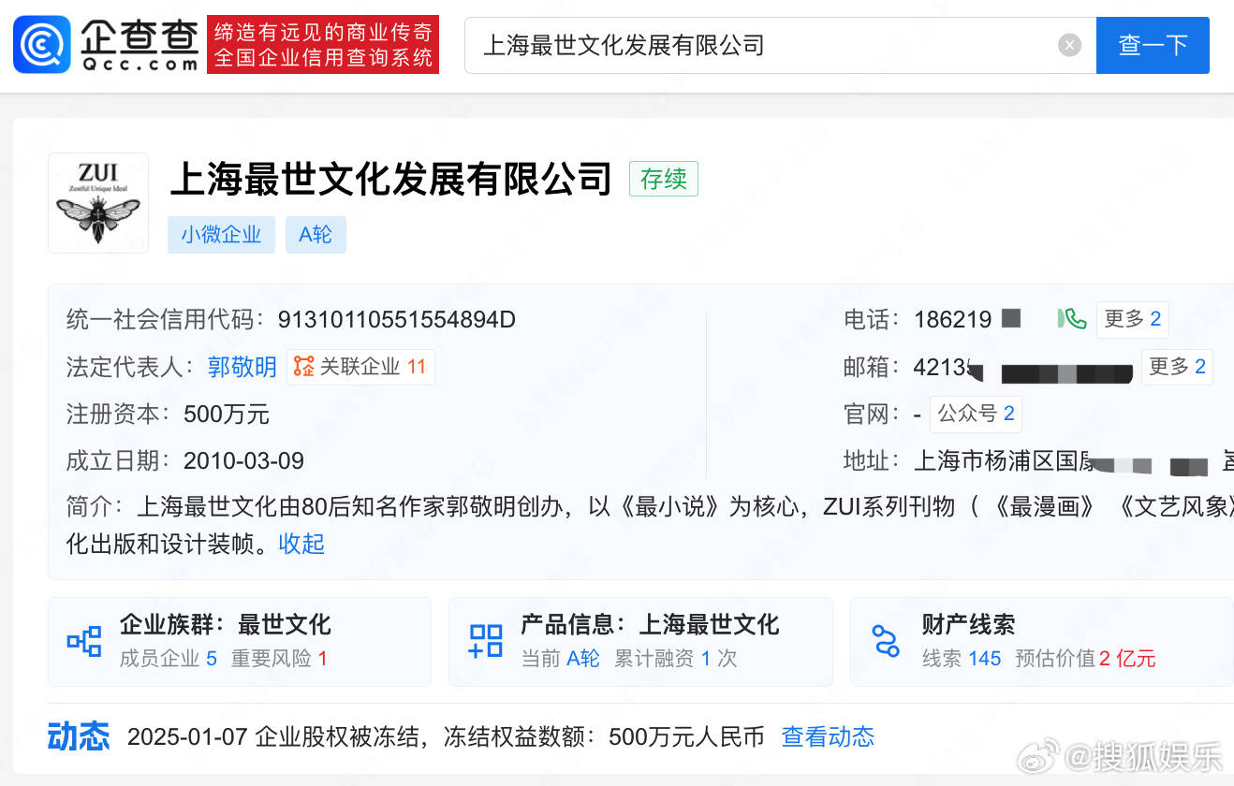Click the 2025-01-07 equity frozen news text
1234x786 pixels.
coord(446,737)
